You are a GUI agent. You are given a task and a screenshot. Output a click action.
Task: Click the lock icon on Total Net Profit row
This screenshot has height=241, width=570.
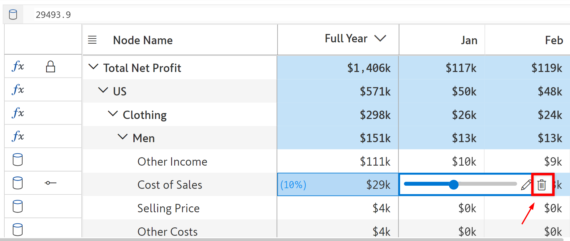50,66
